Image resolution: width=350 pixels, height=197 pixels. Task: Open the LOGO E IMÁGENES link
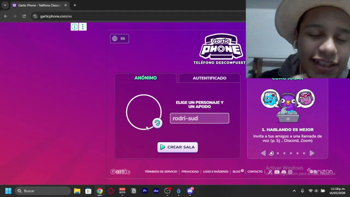click(x=216, y=172)
